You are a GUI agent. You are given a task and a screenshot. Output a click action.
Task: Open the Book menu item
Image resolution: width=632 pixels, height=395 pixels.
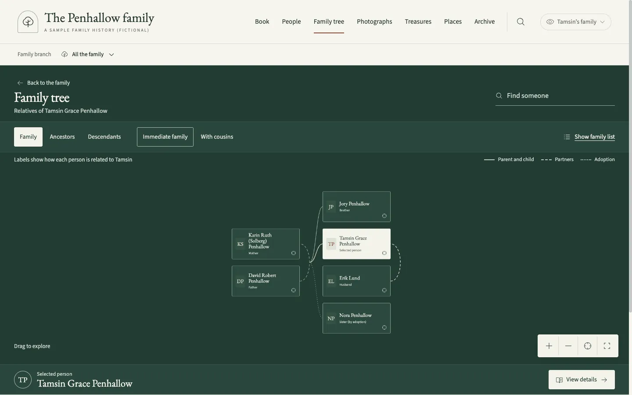(x=262, y=22)
